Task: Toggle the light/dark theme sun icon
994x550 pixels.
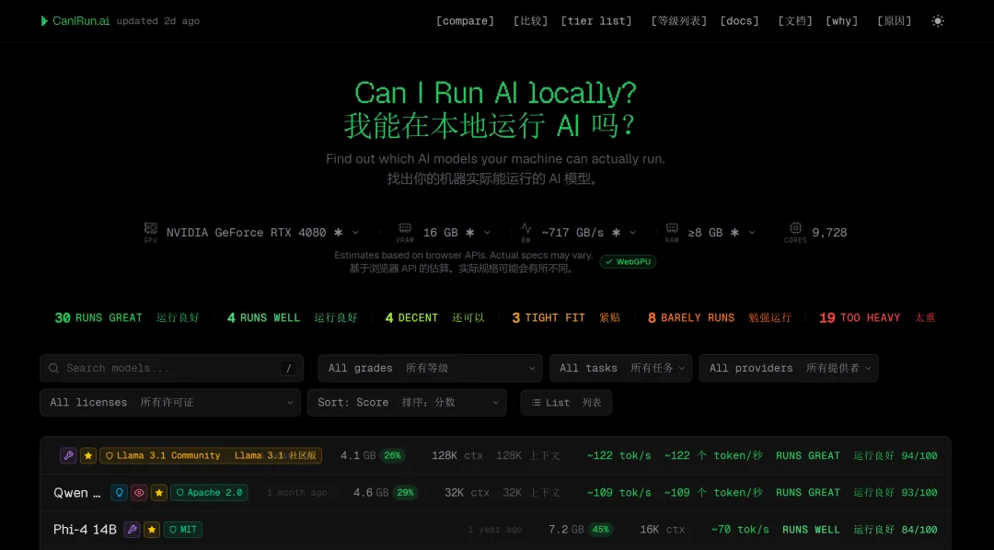Action: 938,21
